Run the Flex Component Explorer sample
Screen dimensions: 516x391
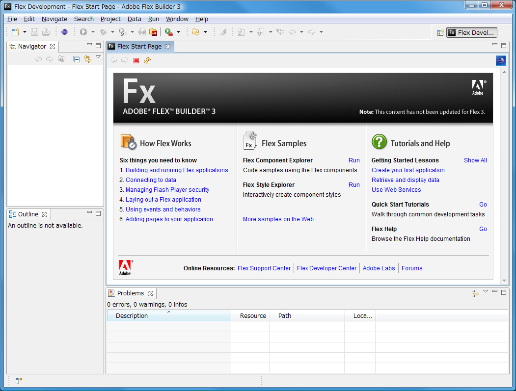point(354,160)
